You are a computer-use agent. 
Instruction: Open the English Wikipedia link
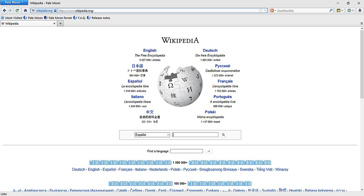pyautogui.click(x=150, y=50)
